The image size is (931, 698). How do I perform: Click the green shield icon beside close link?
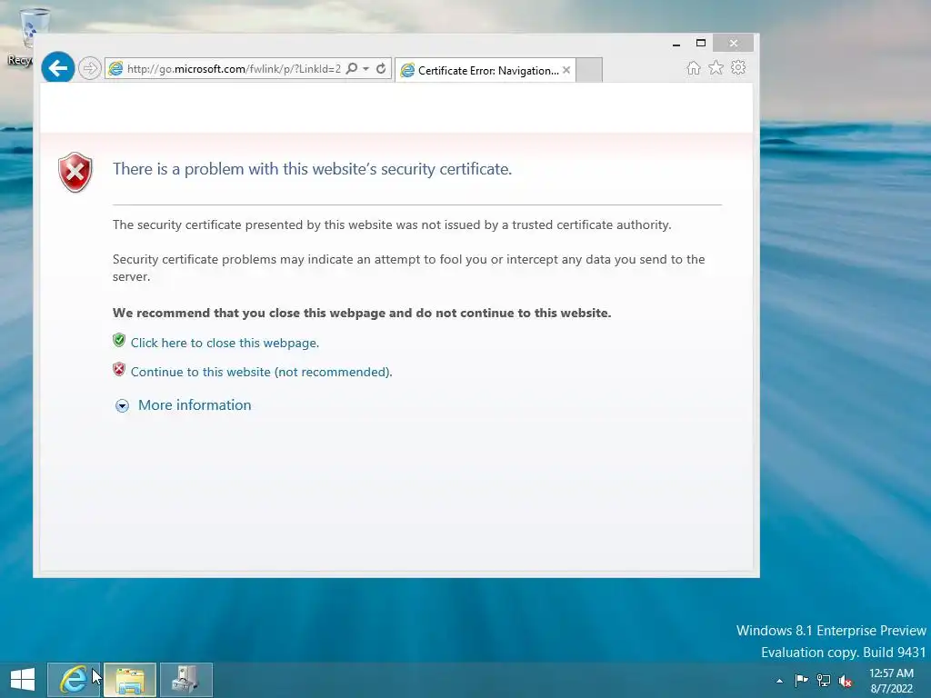(119, 340)
